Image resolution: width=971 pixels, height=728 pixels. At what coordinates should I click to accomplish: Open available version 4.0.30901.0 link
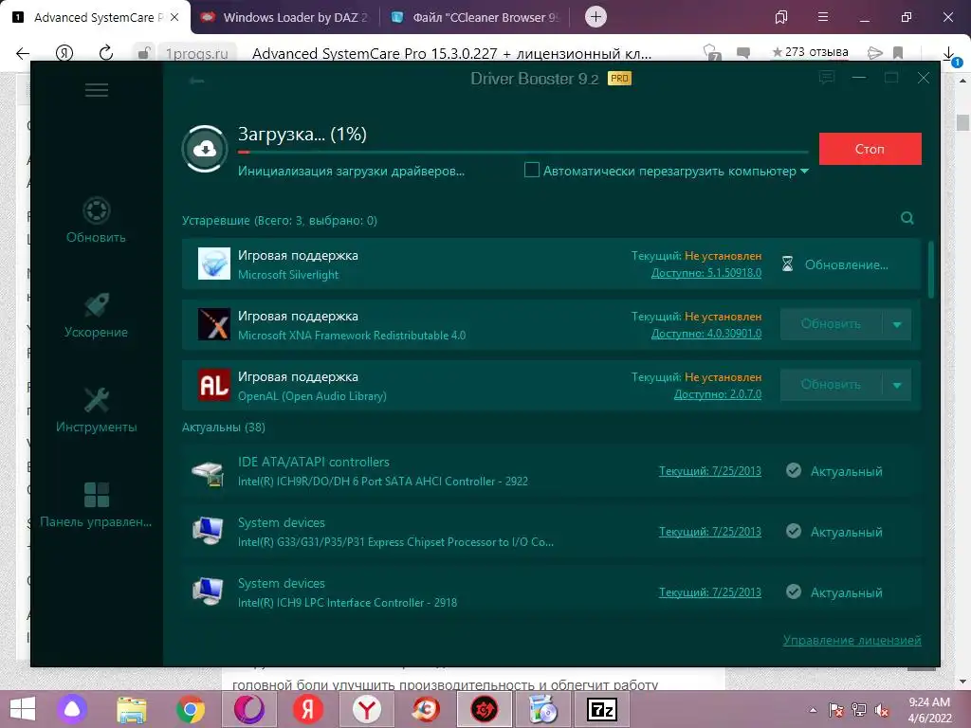705,334
